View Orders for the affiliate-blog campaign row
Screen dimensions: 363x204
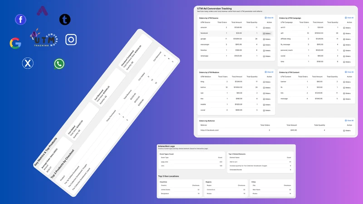tap(347, 39)
